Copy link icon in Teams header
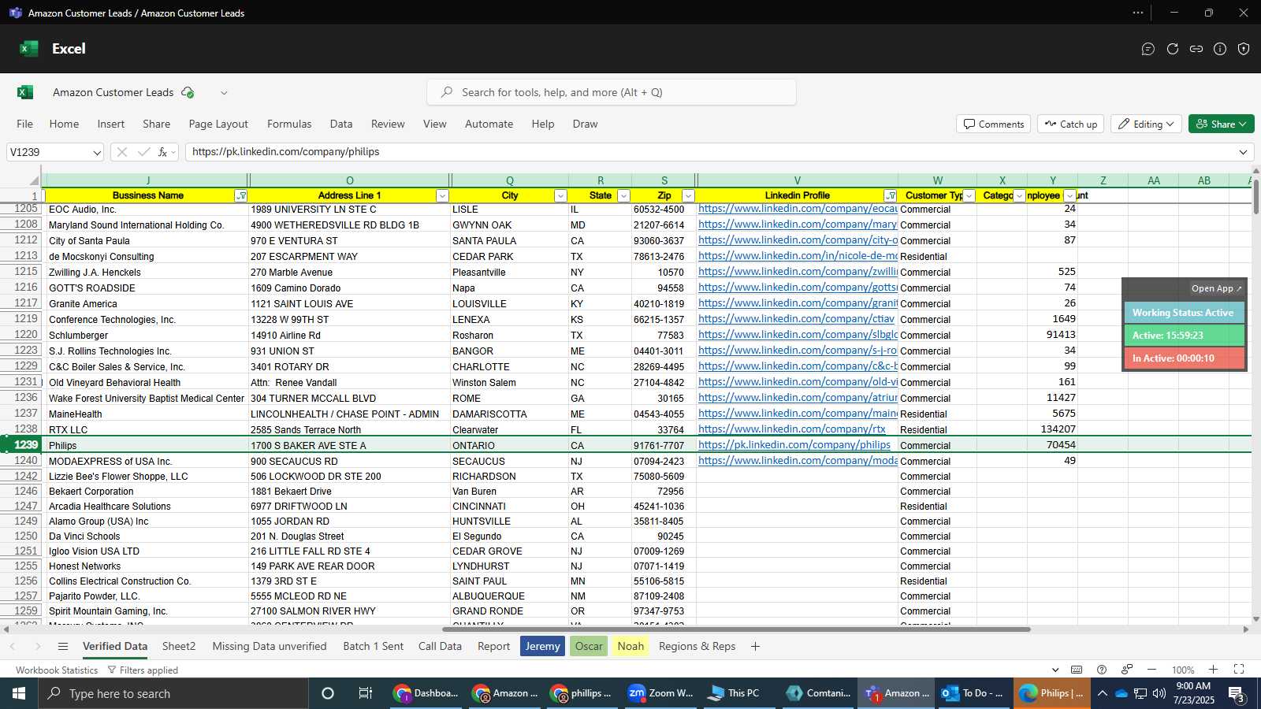 coord(1196,49)
